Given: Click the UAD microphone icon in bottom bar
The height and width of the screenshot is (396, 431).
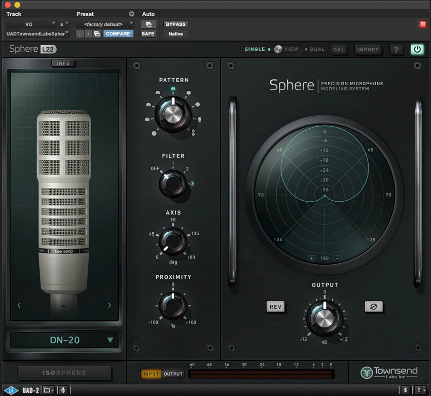Looking at the screenshot, I should point(63,390).
